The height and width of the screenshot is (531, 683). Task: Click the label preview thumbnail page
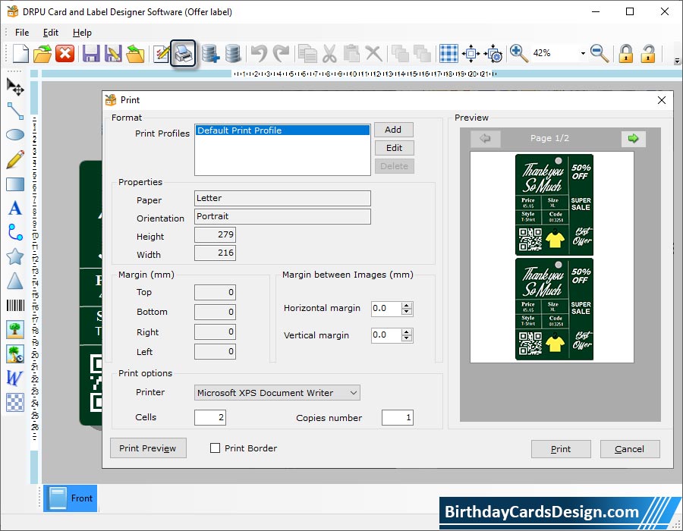(x=552, y=257)
